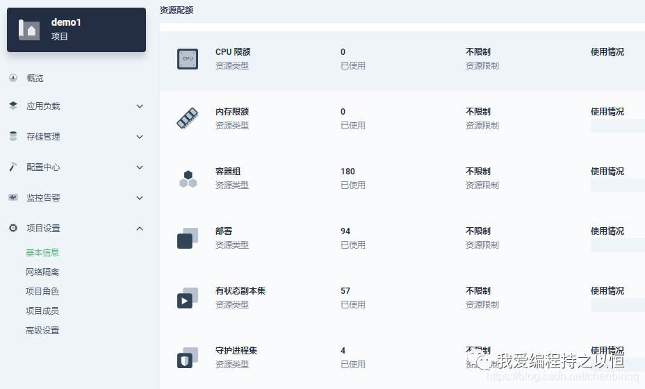Click the 容器组 usage progress bar
The width and height of the screenshot is (645, 389).
tap(618, 185)
